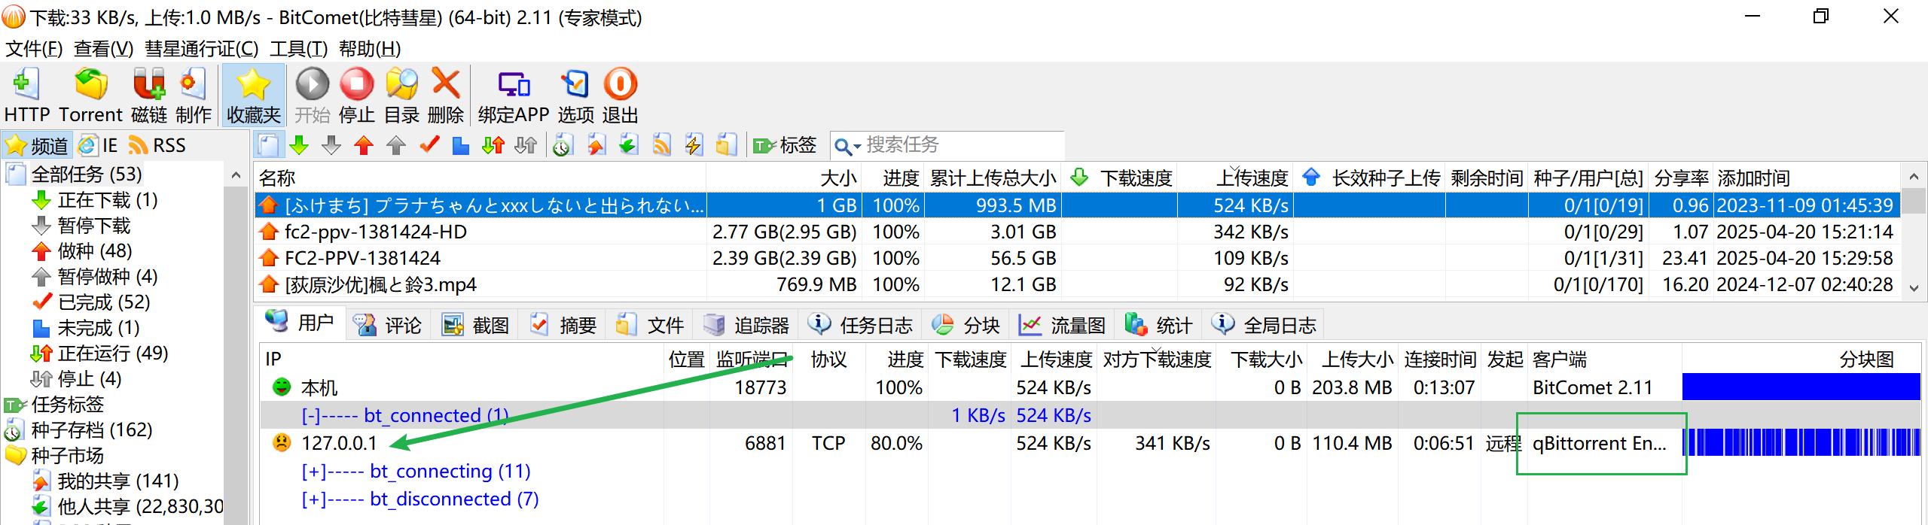Click the 分块图 piece map of 127.0.0.1
This screenshot has height=525, width=1928.
click(1801, 443)
